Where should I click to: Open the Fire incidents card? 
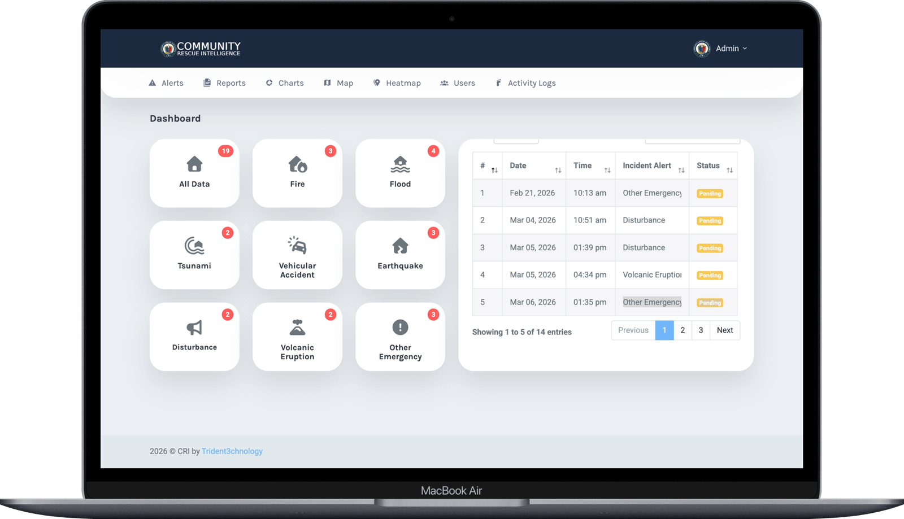click(x=297, y=173)
